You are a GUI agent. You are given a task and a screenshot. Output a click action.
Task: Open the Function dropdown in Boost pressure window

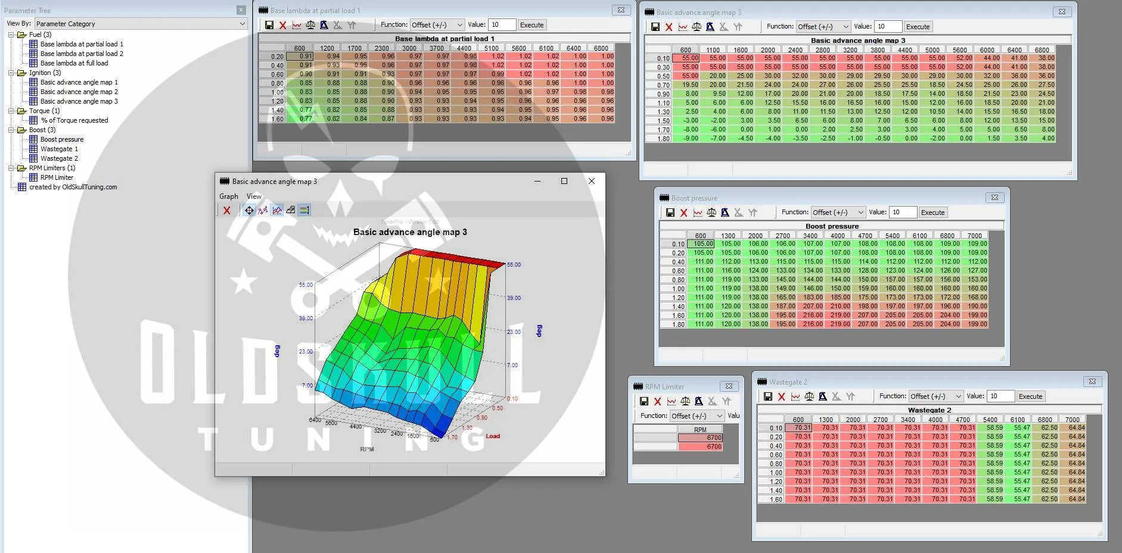pos(838,213)
